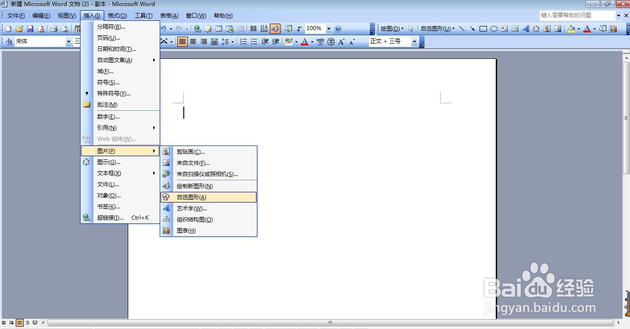Switch to Reading Layout view button

[x=35, y=323]
